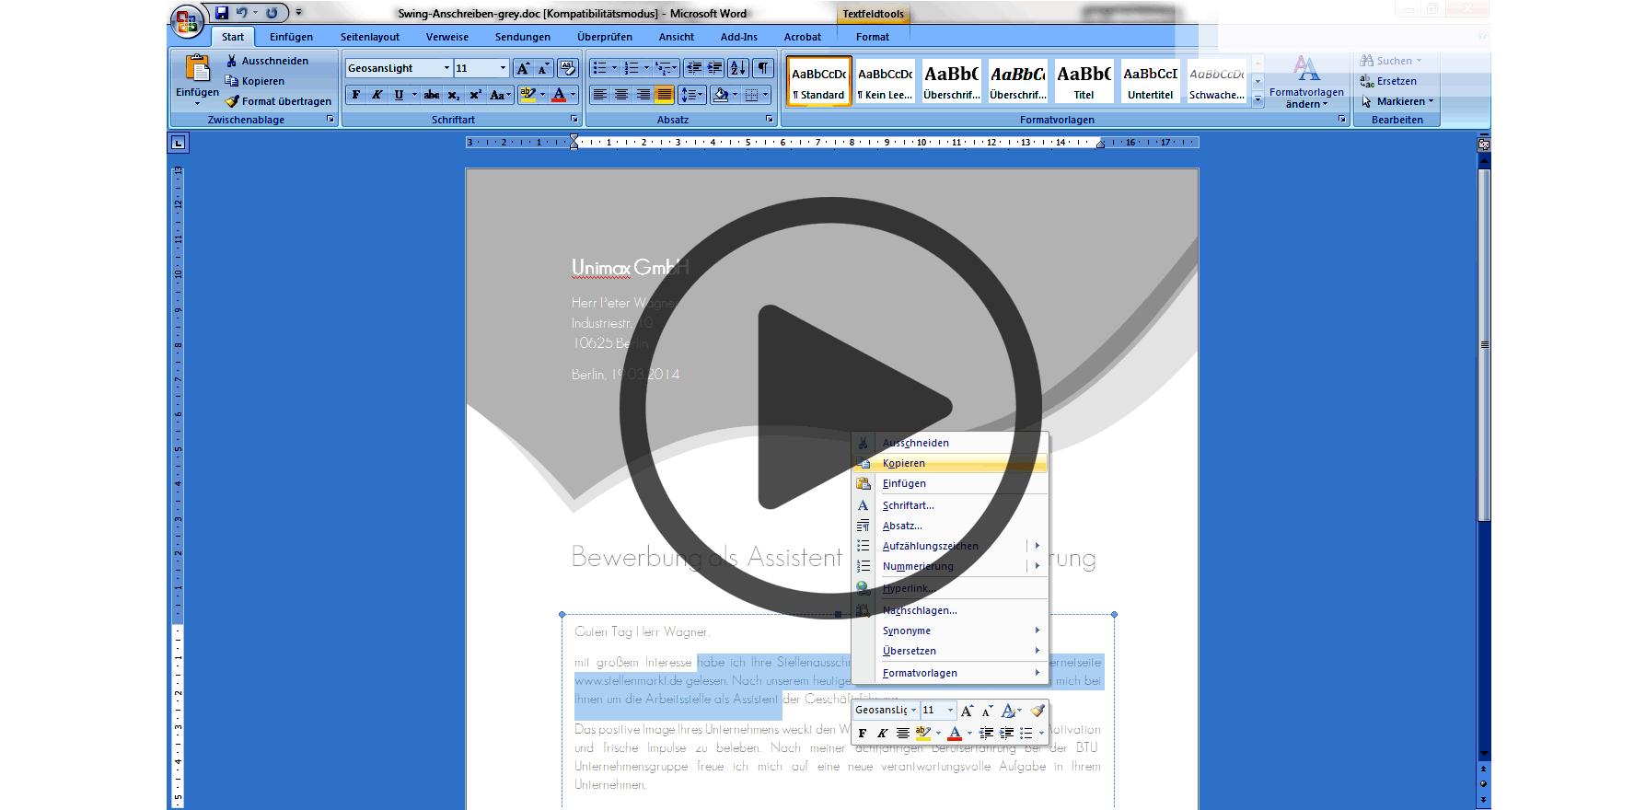Clear formatting with the eraser icon
The image size is (1646, 810).
click(568, 68)
